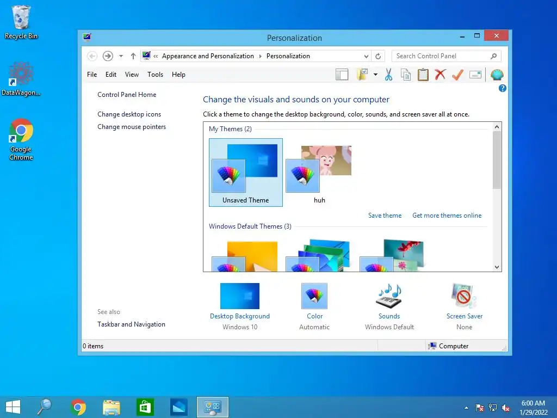
Task: Select the blue lines default theme
Action: tap(319, 256)
